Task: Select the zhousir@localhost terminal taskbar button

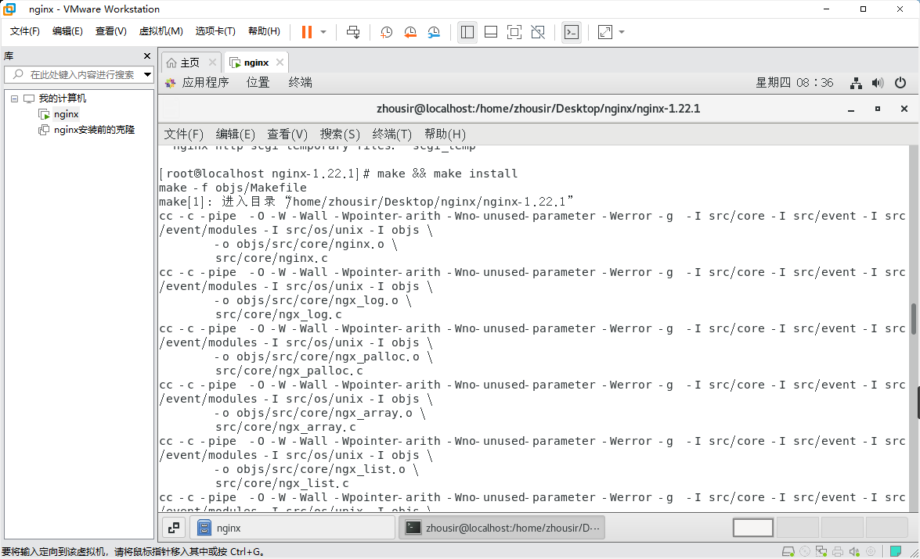Action: click(502, 528)
